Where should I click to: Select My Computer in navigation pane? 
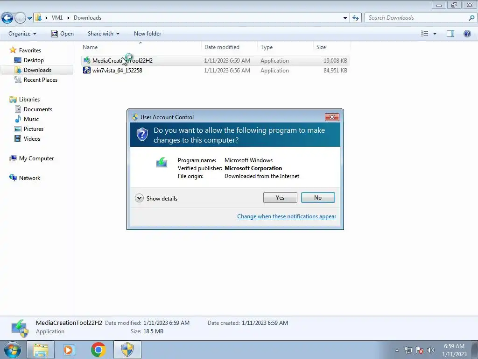(36, 158)
